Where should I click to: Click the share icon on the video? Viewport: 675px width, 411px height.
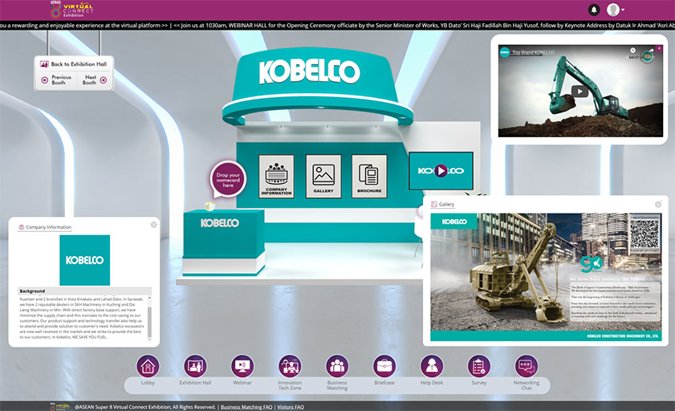click(652, 51)
